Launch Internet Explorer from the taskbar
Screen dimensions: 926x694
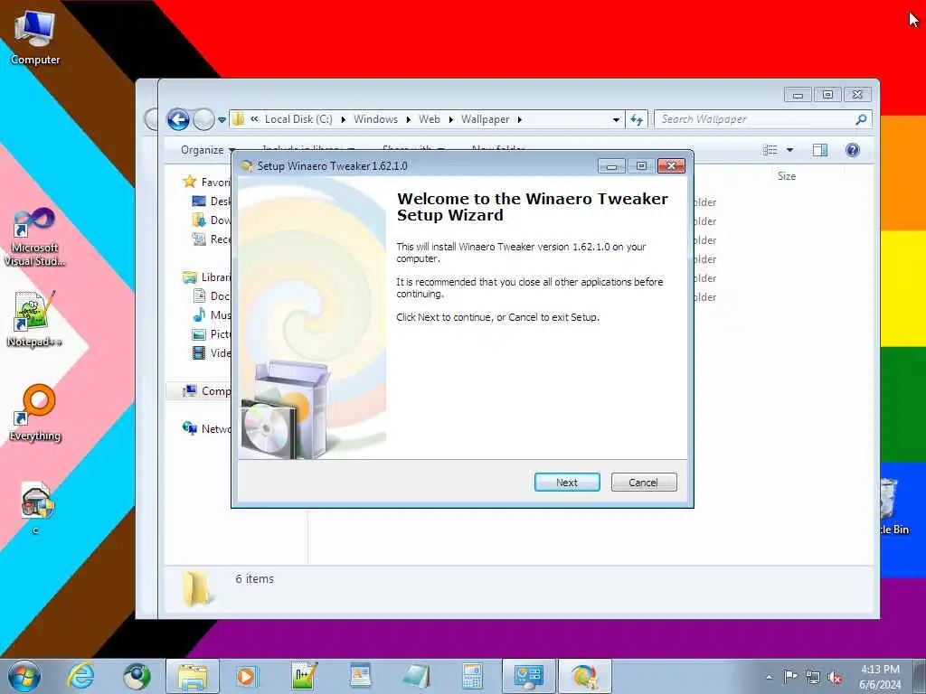click(x=80, y=676)
